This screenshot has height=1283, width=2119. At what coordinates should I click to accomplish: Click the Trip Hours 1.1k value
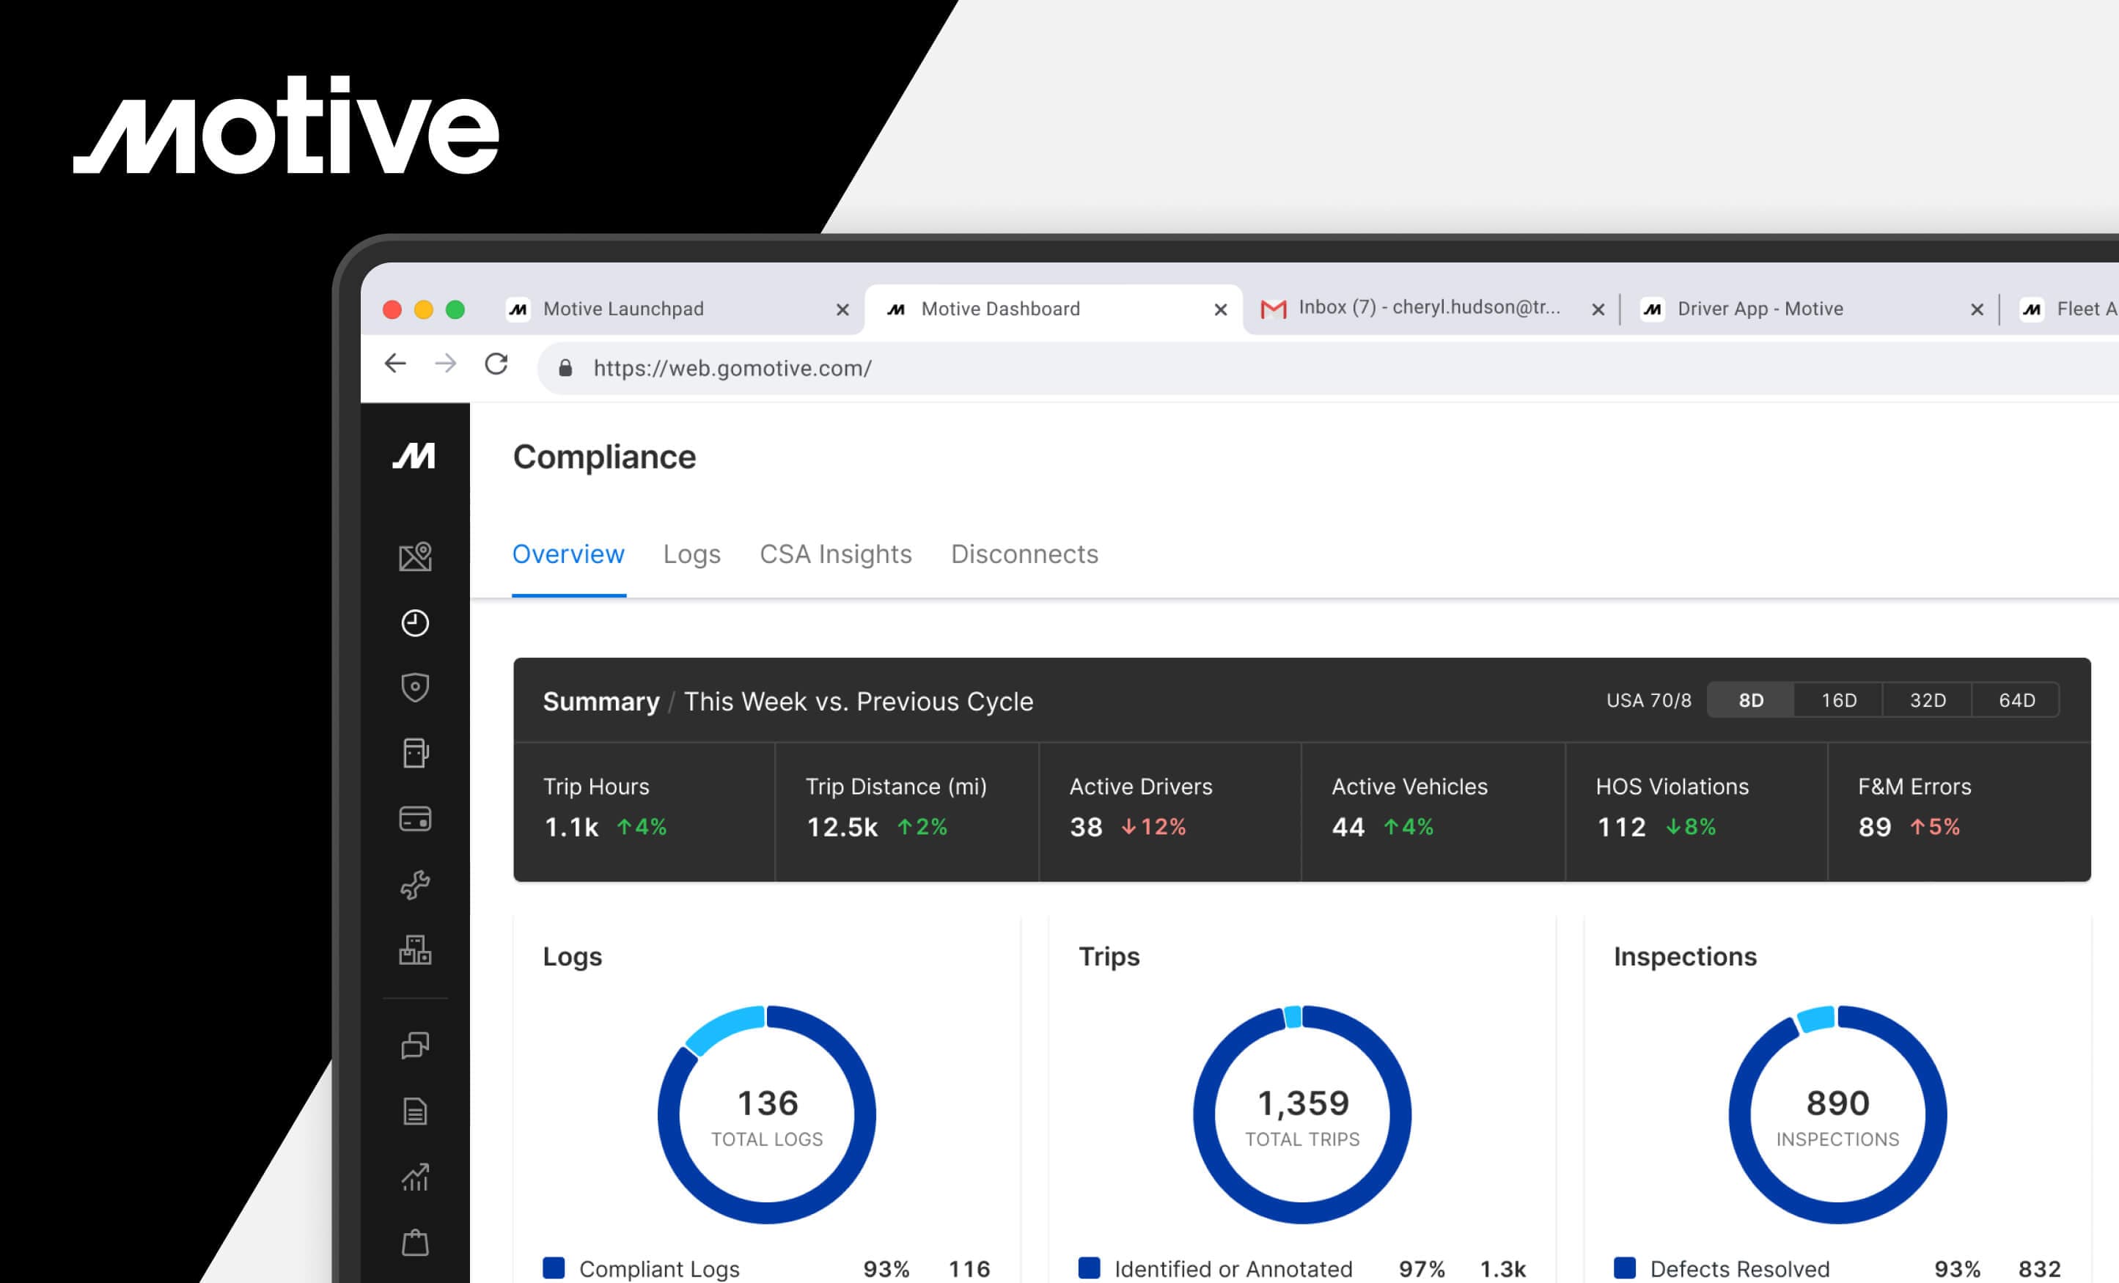pyautogui.click(x=571, y=827)
